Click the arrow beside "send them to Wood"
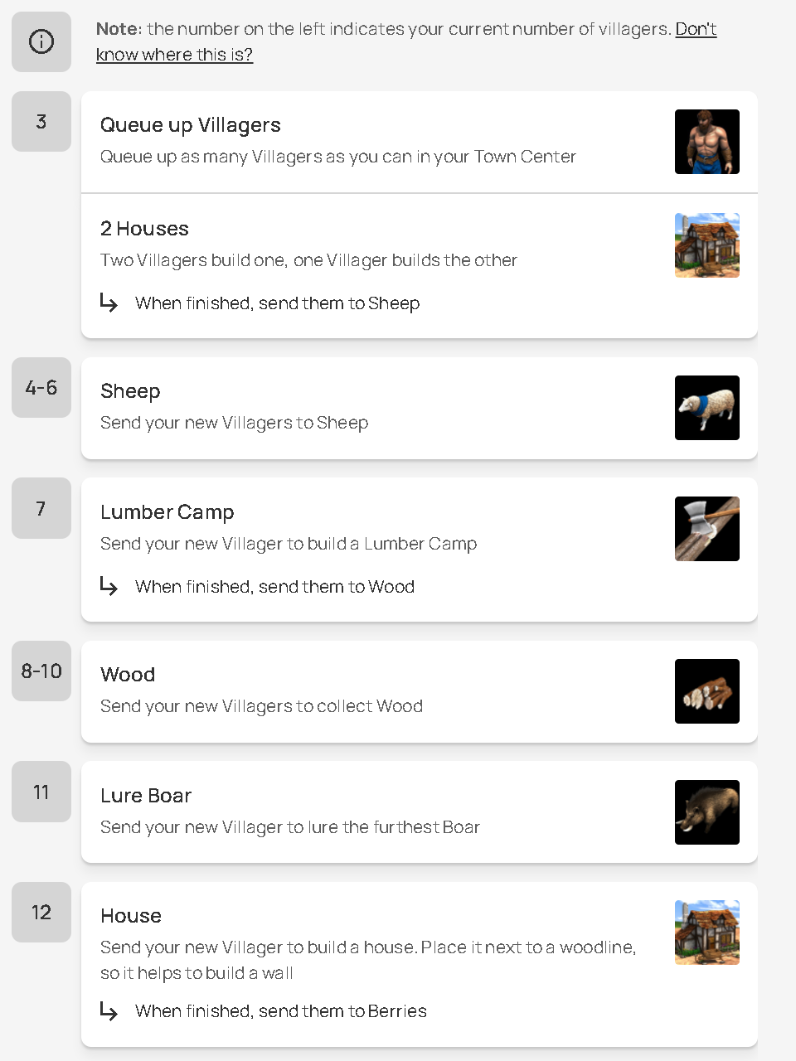This screenshot has height=1061, width=796. [109, 586]
